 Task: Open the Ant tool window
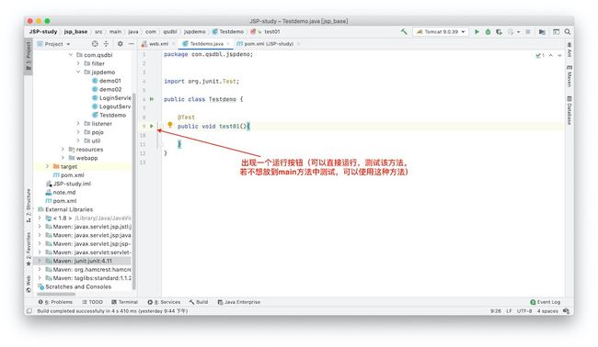click(569, 50)
